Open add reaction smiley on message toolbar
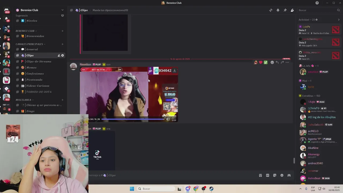 point(272,62)
